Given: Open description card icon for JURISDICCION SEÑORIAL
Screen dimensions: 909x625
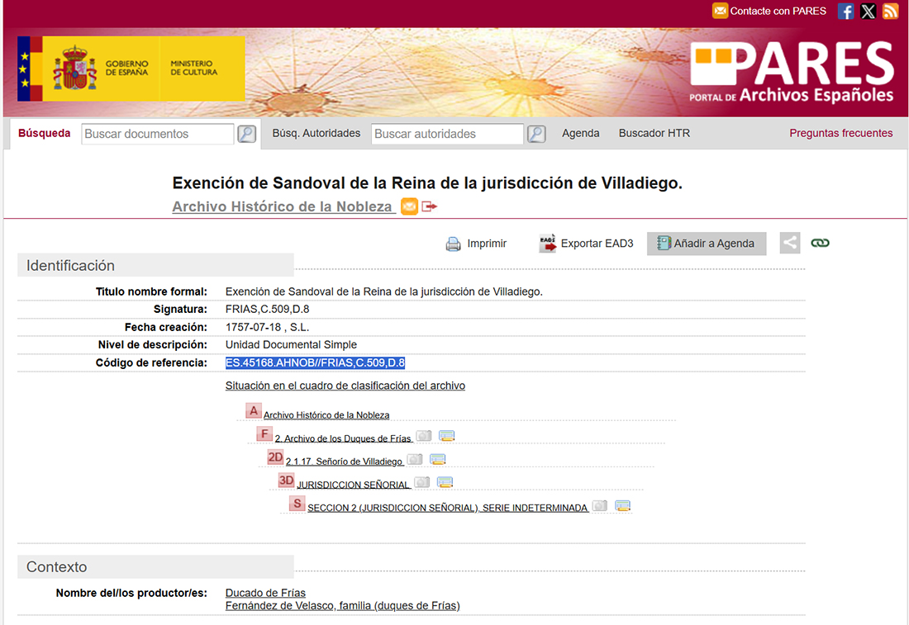Looking at the screenshot, I should (444, 483).
